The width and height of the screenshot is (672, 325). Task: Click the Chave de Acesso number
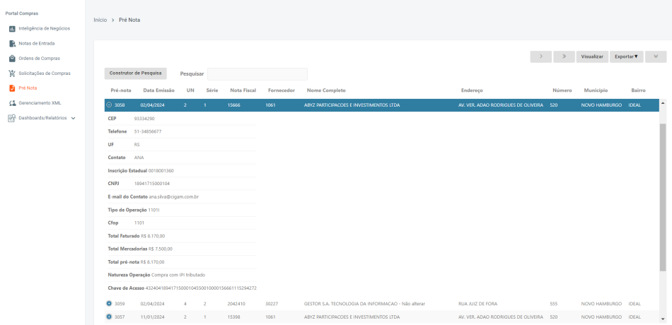[201, 288]
